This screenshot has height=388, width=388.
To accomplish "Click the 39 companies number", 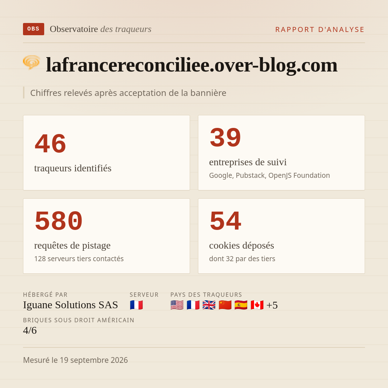I will [225, 137].
